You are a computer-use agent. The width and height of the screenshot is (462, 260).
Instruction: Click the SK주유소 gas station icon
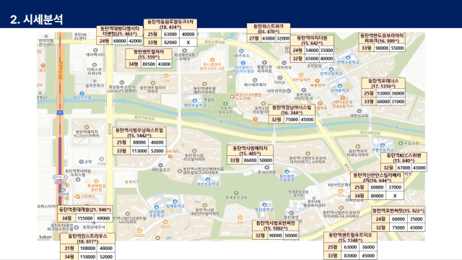(241, 51)
